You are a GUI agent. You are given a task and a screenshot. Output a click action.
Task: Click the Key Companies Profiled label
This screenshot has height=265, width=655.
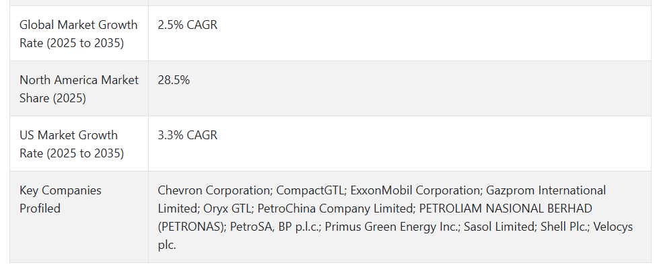61,199
